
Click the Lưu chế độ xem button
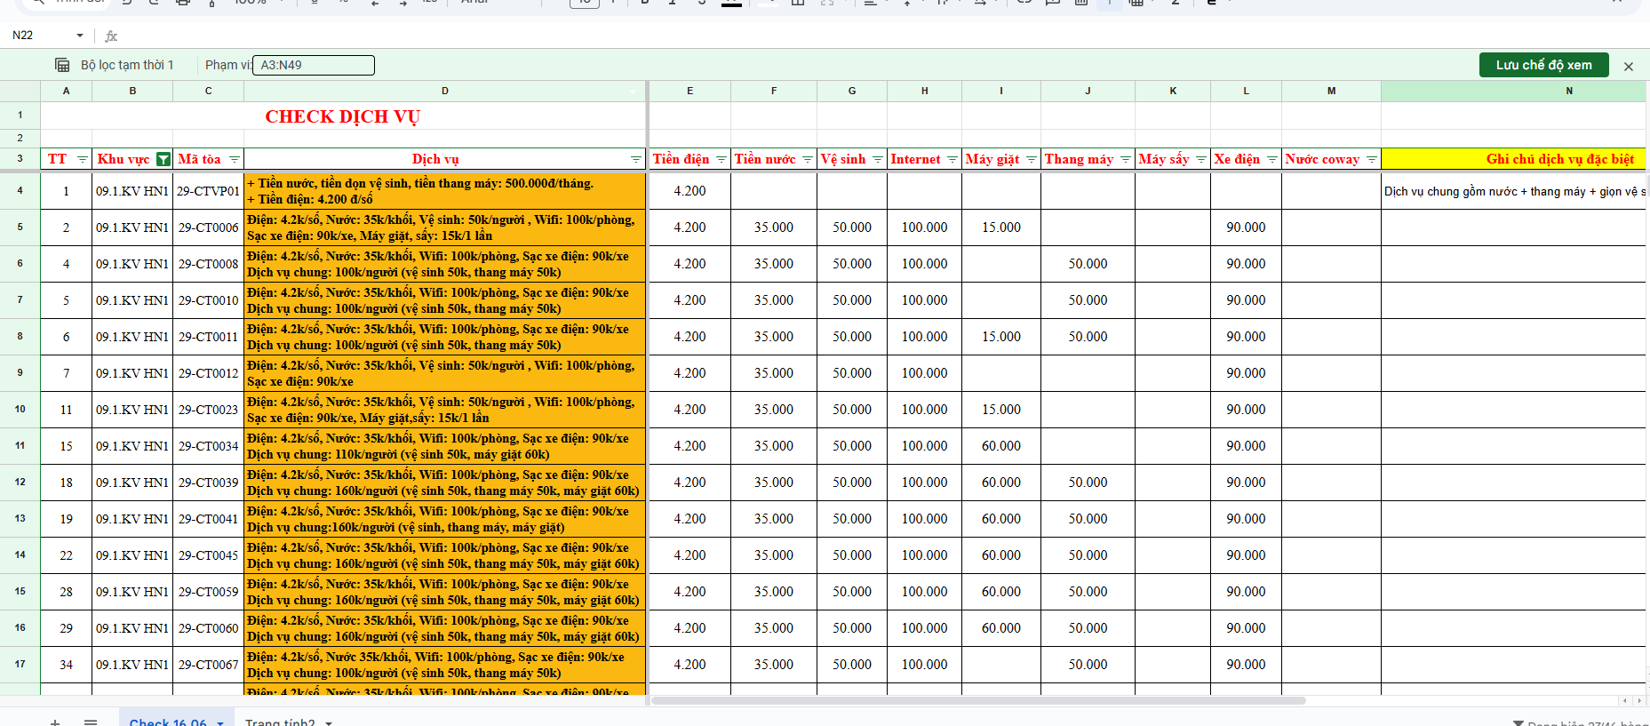click(1543, 65)
